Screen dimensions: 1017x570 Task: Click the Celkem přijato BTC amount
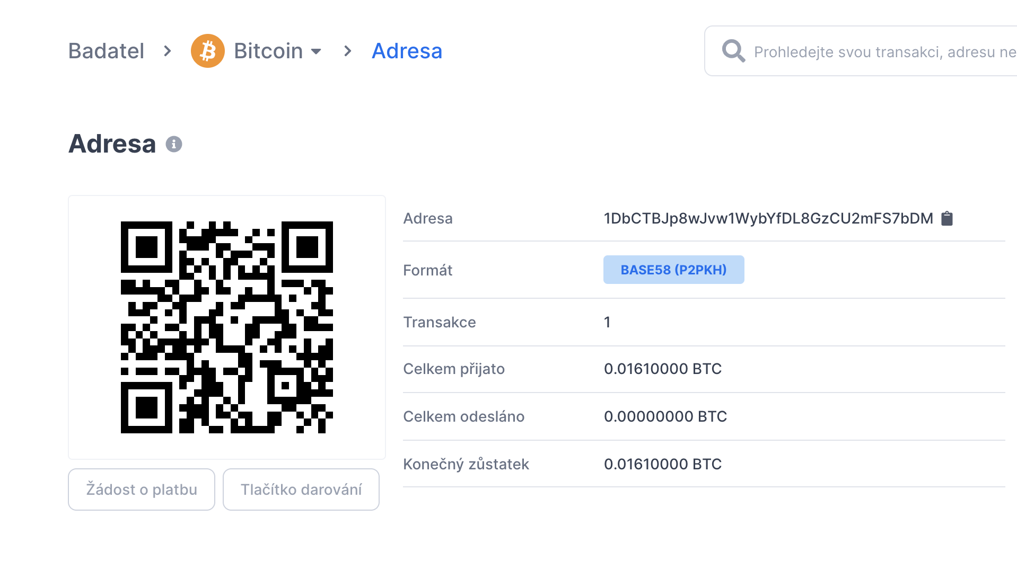coord(662,369)
